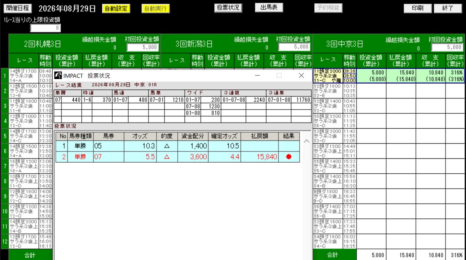
Task: Click the 3回中京3日 venue header
Action: (345, 44)
